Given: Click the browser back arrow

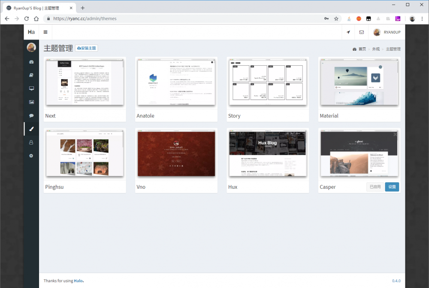Looking at the screenshot, I should 7,18.
